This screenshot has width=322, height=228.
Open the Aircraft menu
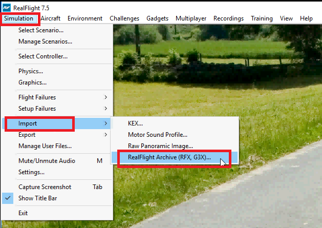click(51, 18)
